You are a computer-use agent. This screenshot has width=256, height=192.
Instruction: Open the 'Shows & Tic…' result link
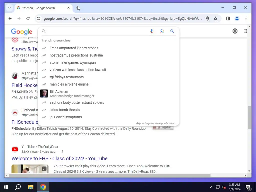(x=25, y=49)
